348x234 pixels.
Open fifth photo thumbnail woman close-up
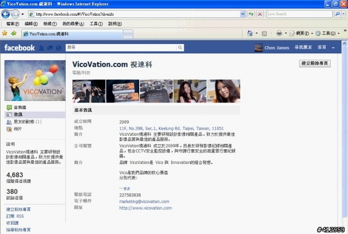(223, 91)
